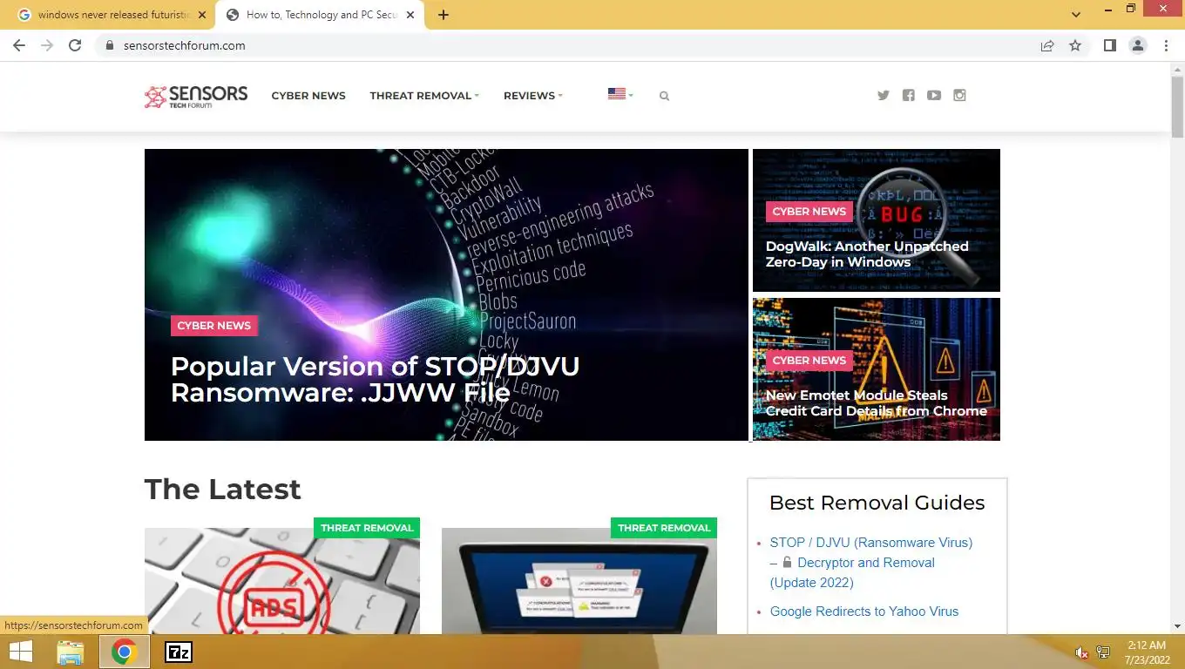Screen dimensions: 1185x669
Task: Click Cyber News tag on Emotet article
Action: [809, 361]
